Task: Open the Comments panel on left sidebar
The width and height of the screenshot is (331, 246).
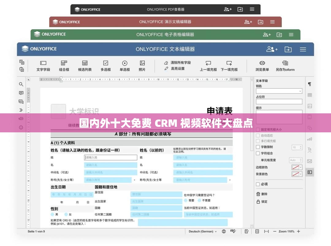Action: coord(21,93)
